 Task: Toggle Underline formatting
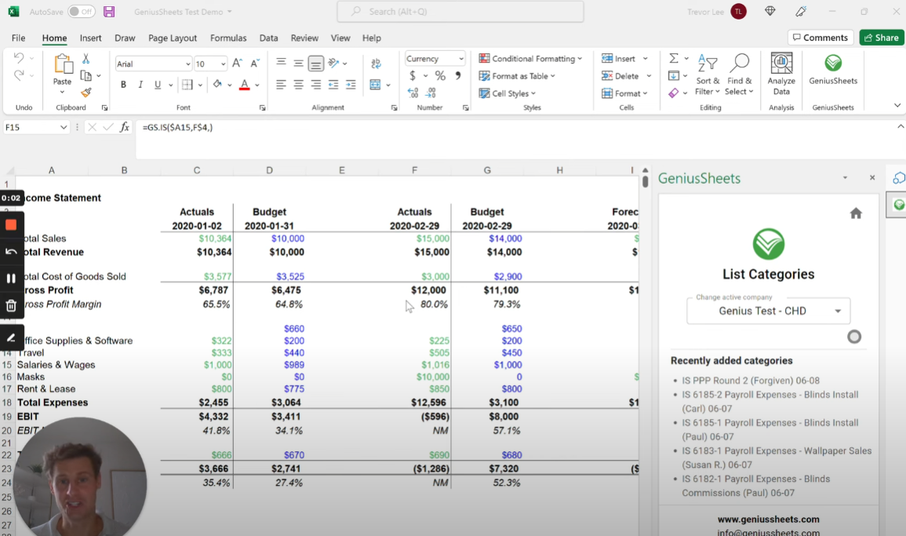157,85
